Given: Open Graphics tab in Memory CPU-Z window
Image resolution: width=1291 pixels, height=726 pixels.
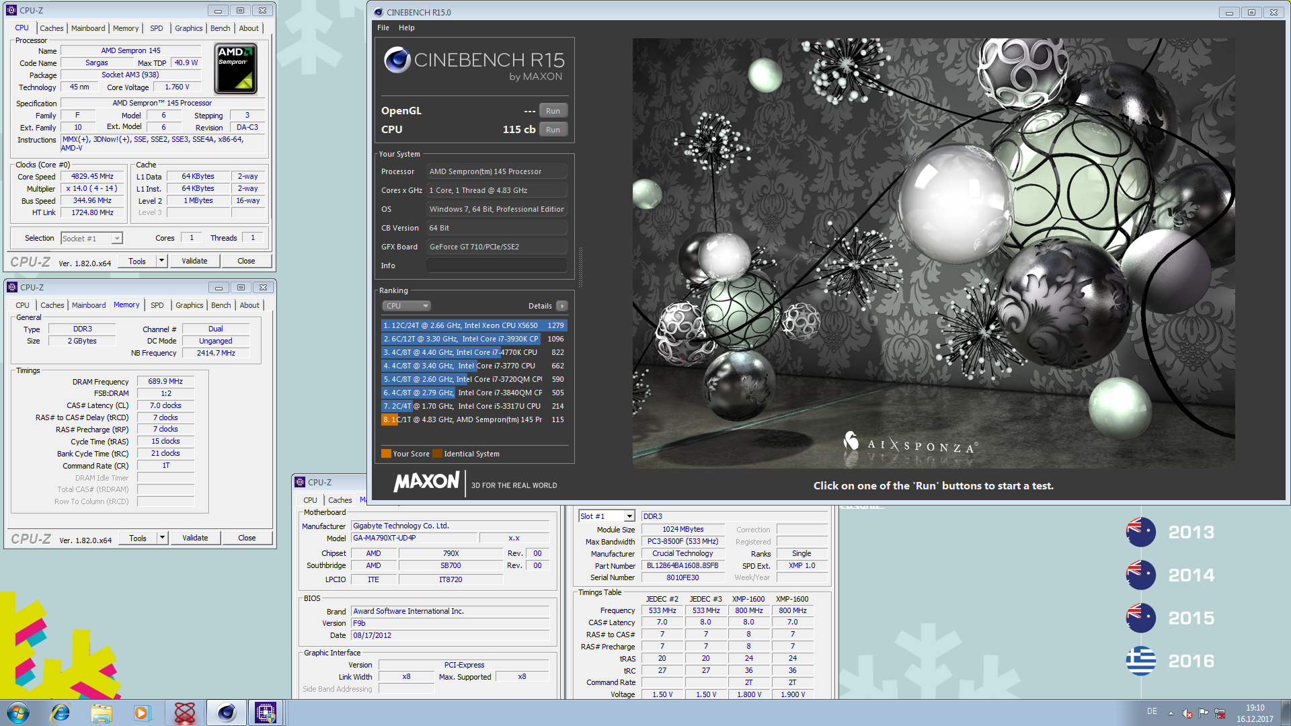Looking at the screenshot, I should [189, 305].
